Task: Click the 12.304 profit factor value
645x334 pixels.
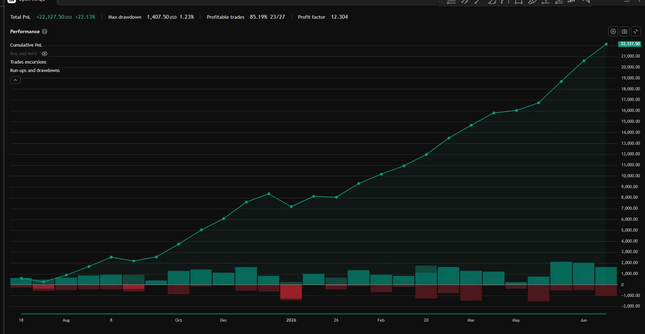Action: (x=339, y=17)
